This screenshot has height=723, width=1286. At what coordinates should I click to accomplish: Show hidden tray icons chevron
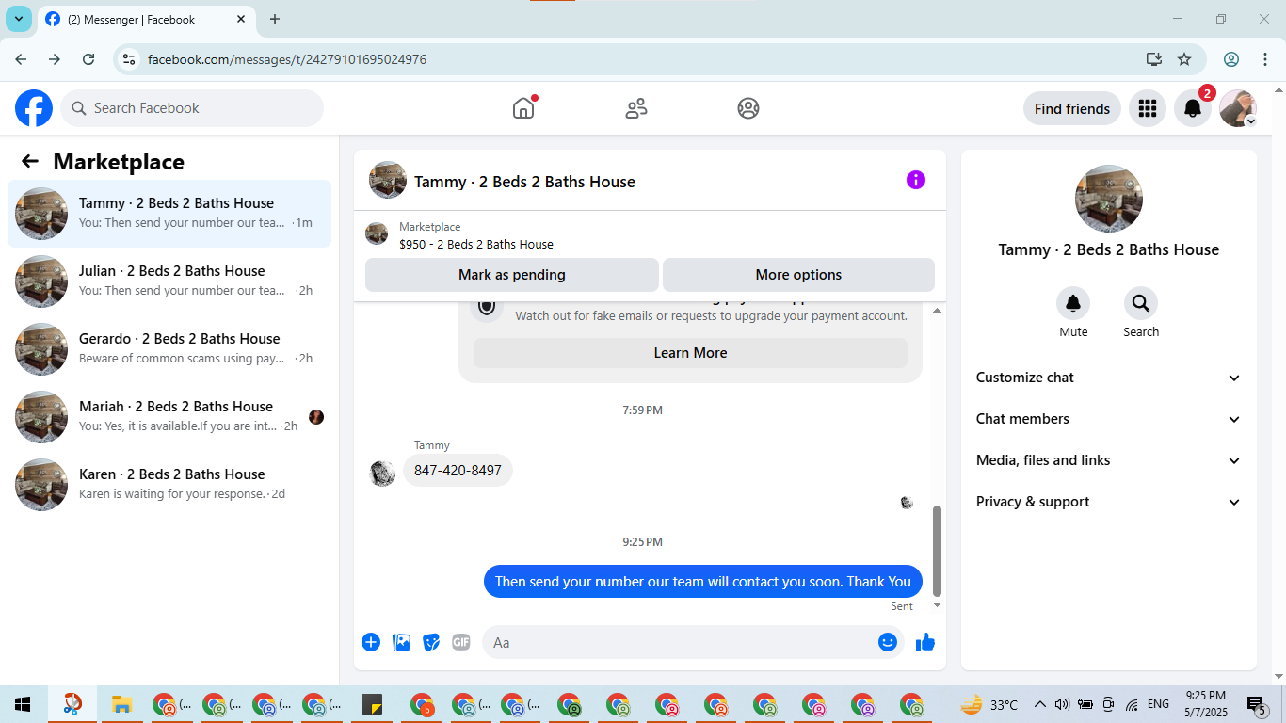point(1040,704)
